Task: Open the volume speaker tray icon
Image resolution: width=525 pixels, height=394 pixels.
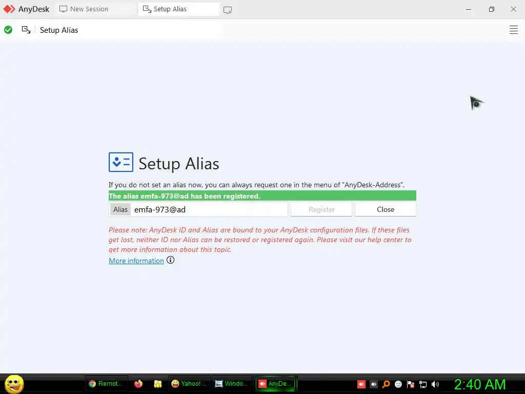Action: [435, 384]
